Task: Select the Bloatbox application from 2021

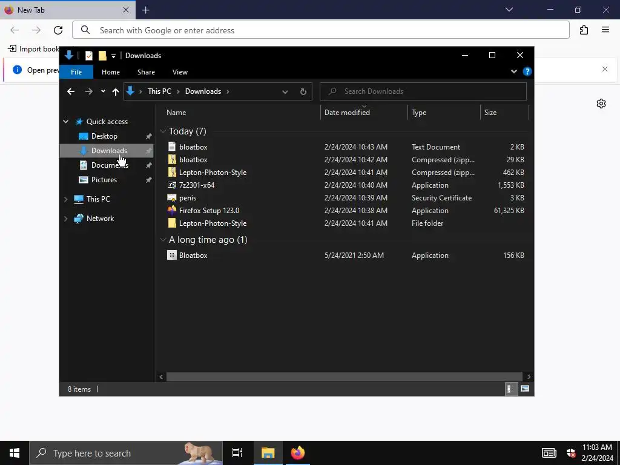Action: coord(193,256)
